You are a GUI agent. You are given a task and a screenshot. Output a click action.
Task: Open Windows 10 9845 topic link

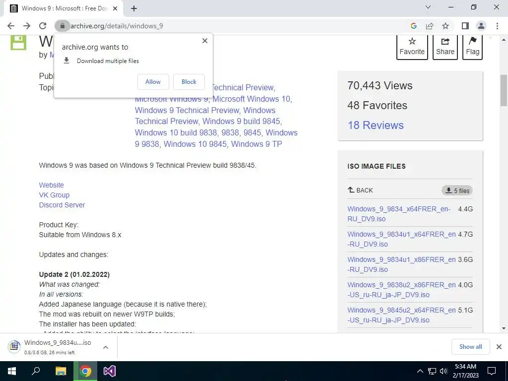(195, 144)
